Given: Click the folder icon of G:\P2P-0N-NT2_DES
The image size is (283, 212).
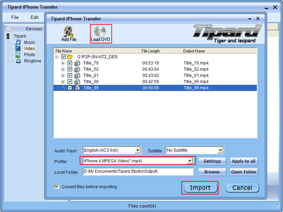Looking at the screenshot, I should pyautogui.click(x=70, y=57).
